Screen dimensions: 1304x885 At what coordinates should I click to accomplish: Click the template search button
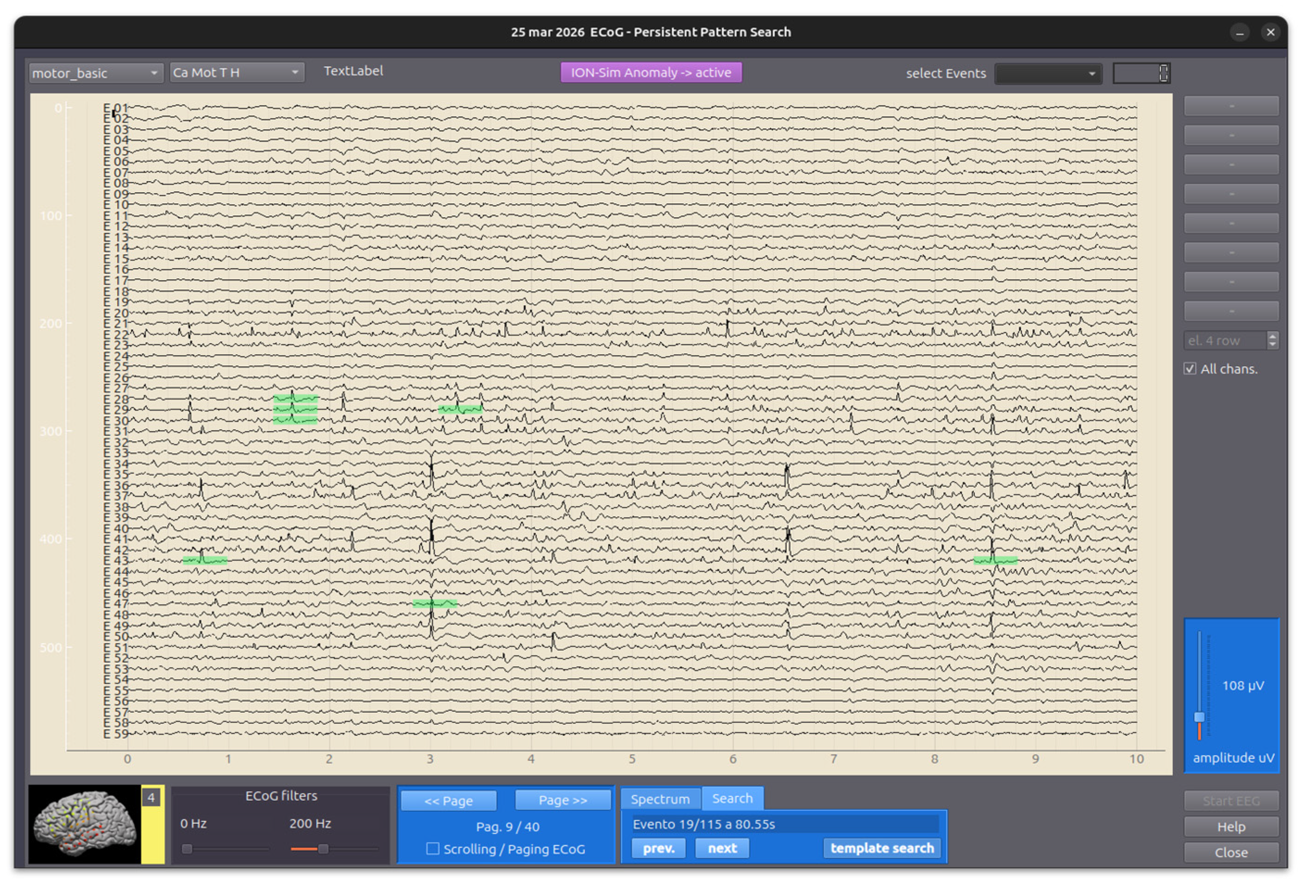coord(882,848)
